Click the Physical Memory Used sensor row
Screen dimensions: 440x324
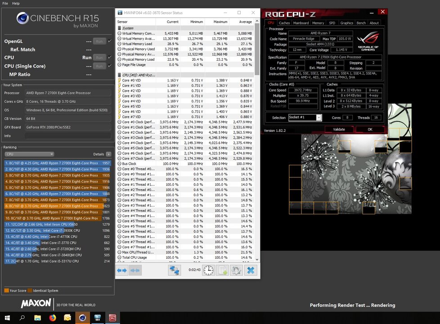tap(185, 49)
